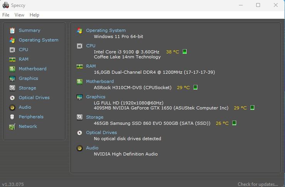
Task: Click the SSD temperature green indicator icon
Action: pos(234,123)
